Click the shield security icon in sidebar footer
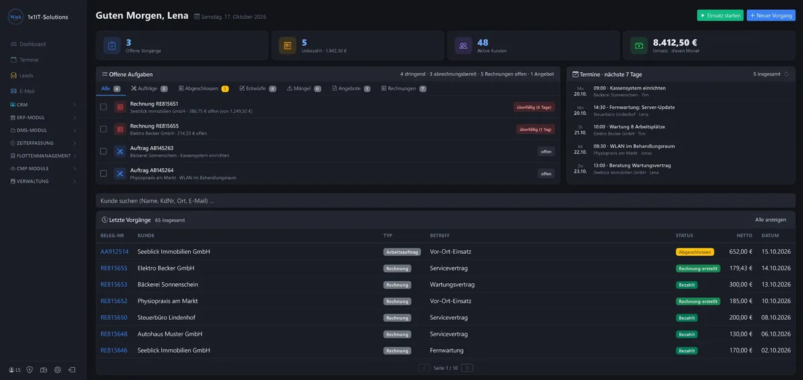Viewport: 803px width, 380px height. 29,369
